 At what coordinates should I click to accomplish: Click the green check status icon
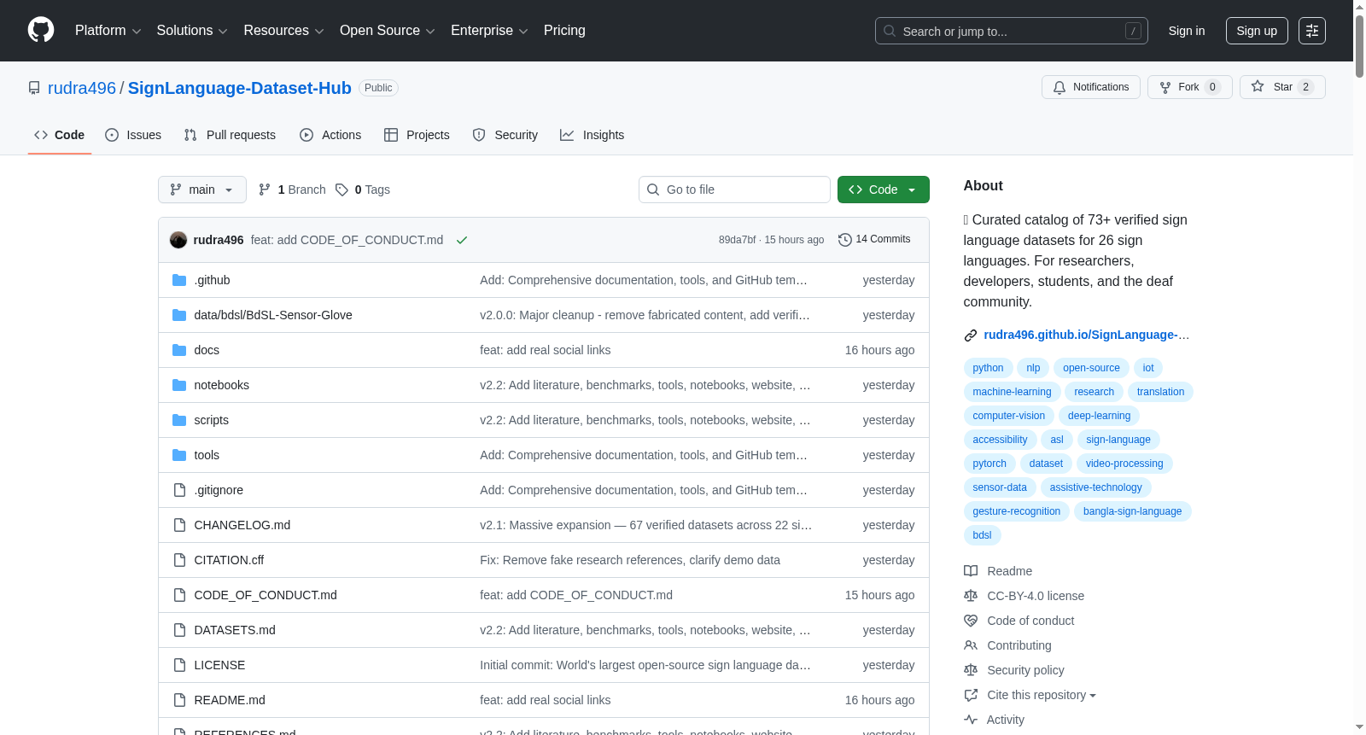point(462,240)
